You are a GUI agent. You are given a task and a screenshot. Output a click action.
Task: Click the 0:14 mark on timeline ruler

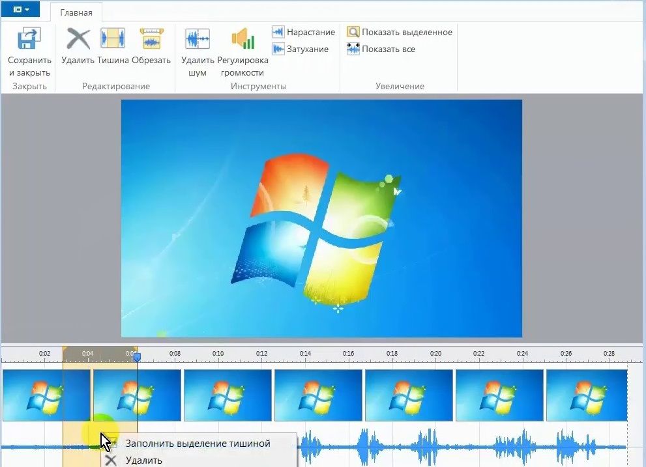(305, 354)
